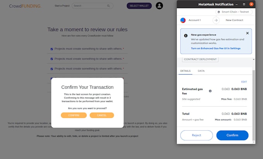The image size is (263, 159).
Task: Toggle the first rules checkbox
Action: tap(52, 49)
